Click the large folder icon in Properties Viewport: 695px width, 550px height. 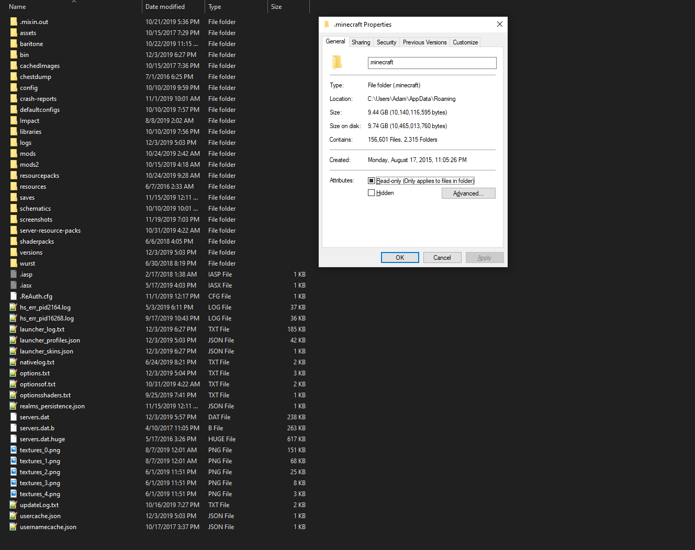[337, 63]
